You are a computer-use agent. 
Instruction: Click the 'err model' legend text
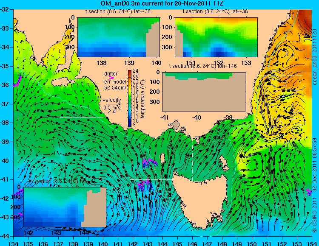[115, 82]
